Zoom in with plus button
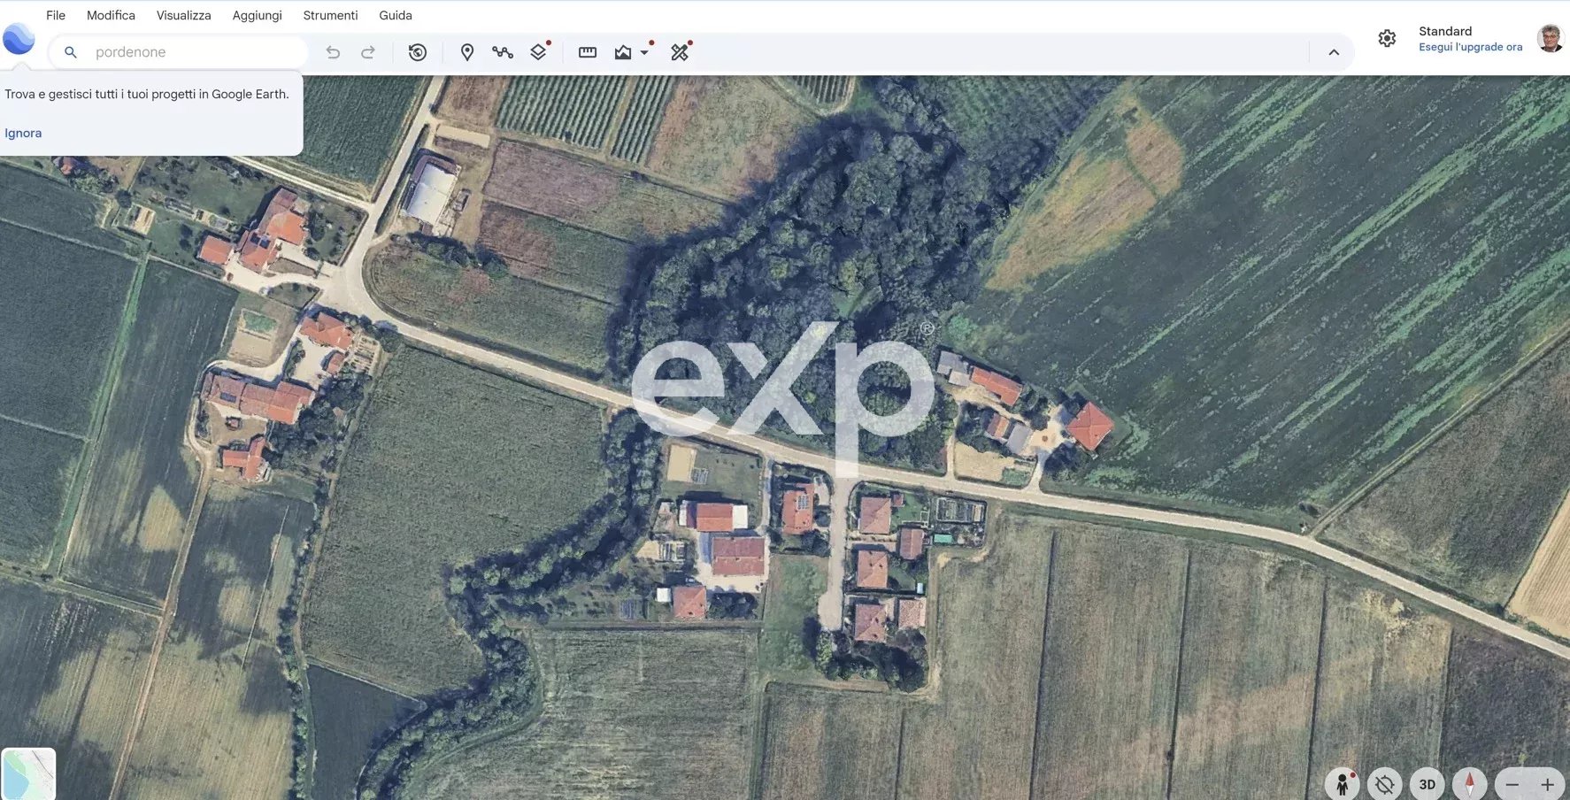The width and height of the screenshot is (1570, 800). (1547, 784)
